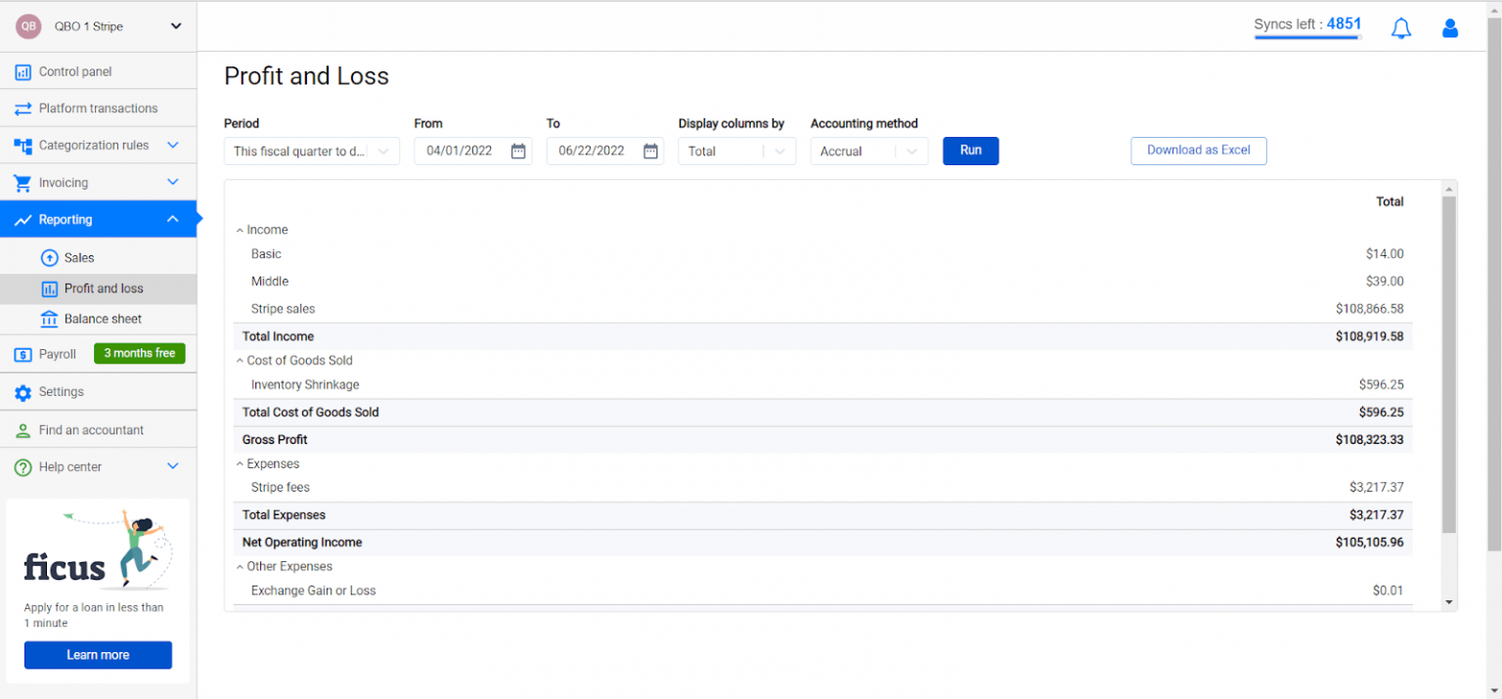Screen dimensions: 1502x699
Task: Open the Display columns by dropdown
Action: (x=736, y=152)
